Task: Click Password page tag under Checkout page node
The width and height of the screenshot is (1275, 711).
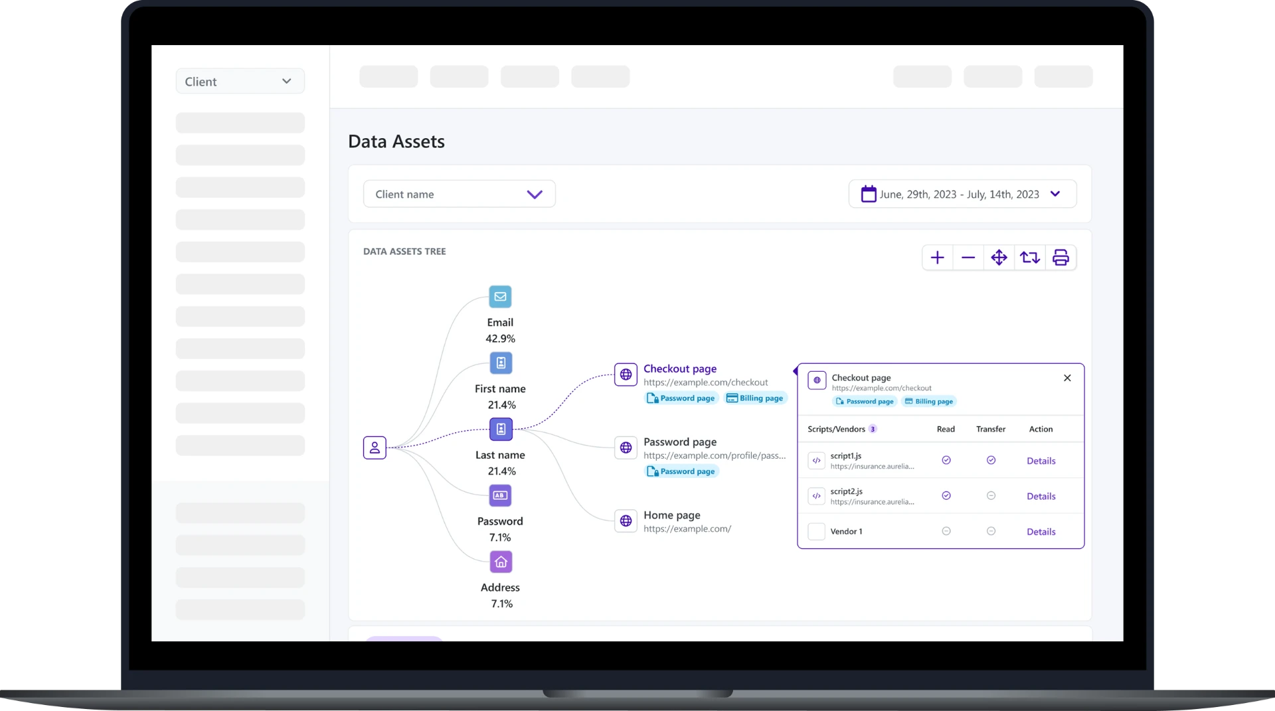Action: 681,398
